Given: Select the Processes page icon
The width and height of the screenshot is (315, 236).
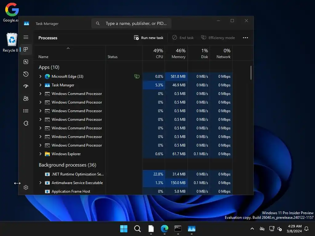Looking at the screenshot, I should (x=26, y=49).
